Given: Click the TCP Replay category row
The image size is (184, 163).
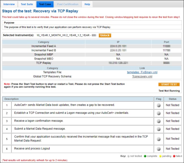Looking at the screenshot, I should point(43,62).
